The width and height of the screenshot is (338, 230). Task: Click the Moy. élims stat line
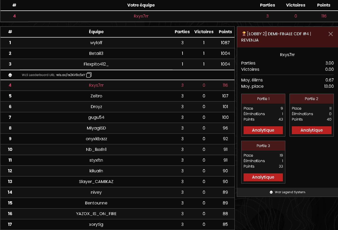(287, 80)
